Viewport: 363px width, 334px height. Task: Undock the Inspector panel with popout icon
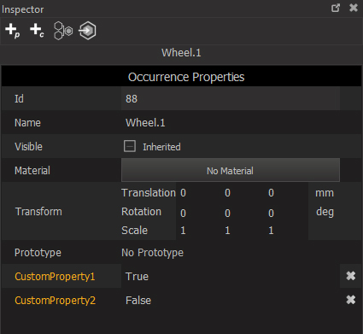click(336, 8)
